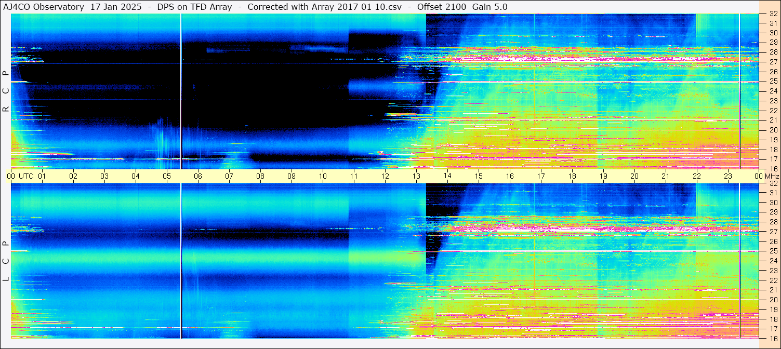Click the 24 MHz tick in RCP panel

(773, 91)
